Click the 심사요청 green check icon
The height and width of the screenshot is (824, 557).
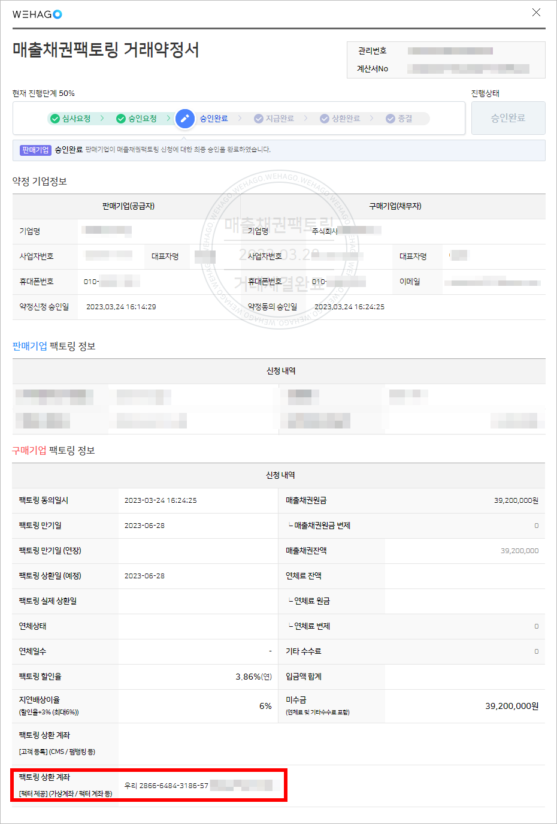pos(55,119)
